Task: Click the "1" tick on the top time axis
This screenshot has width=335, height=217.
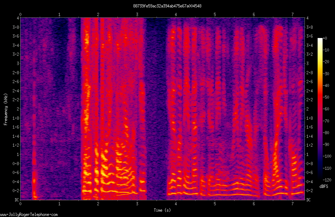Action: coord(59,15)
